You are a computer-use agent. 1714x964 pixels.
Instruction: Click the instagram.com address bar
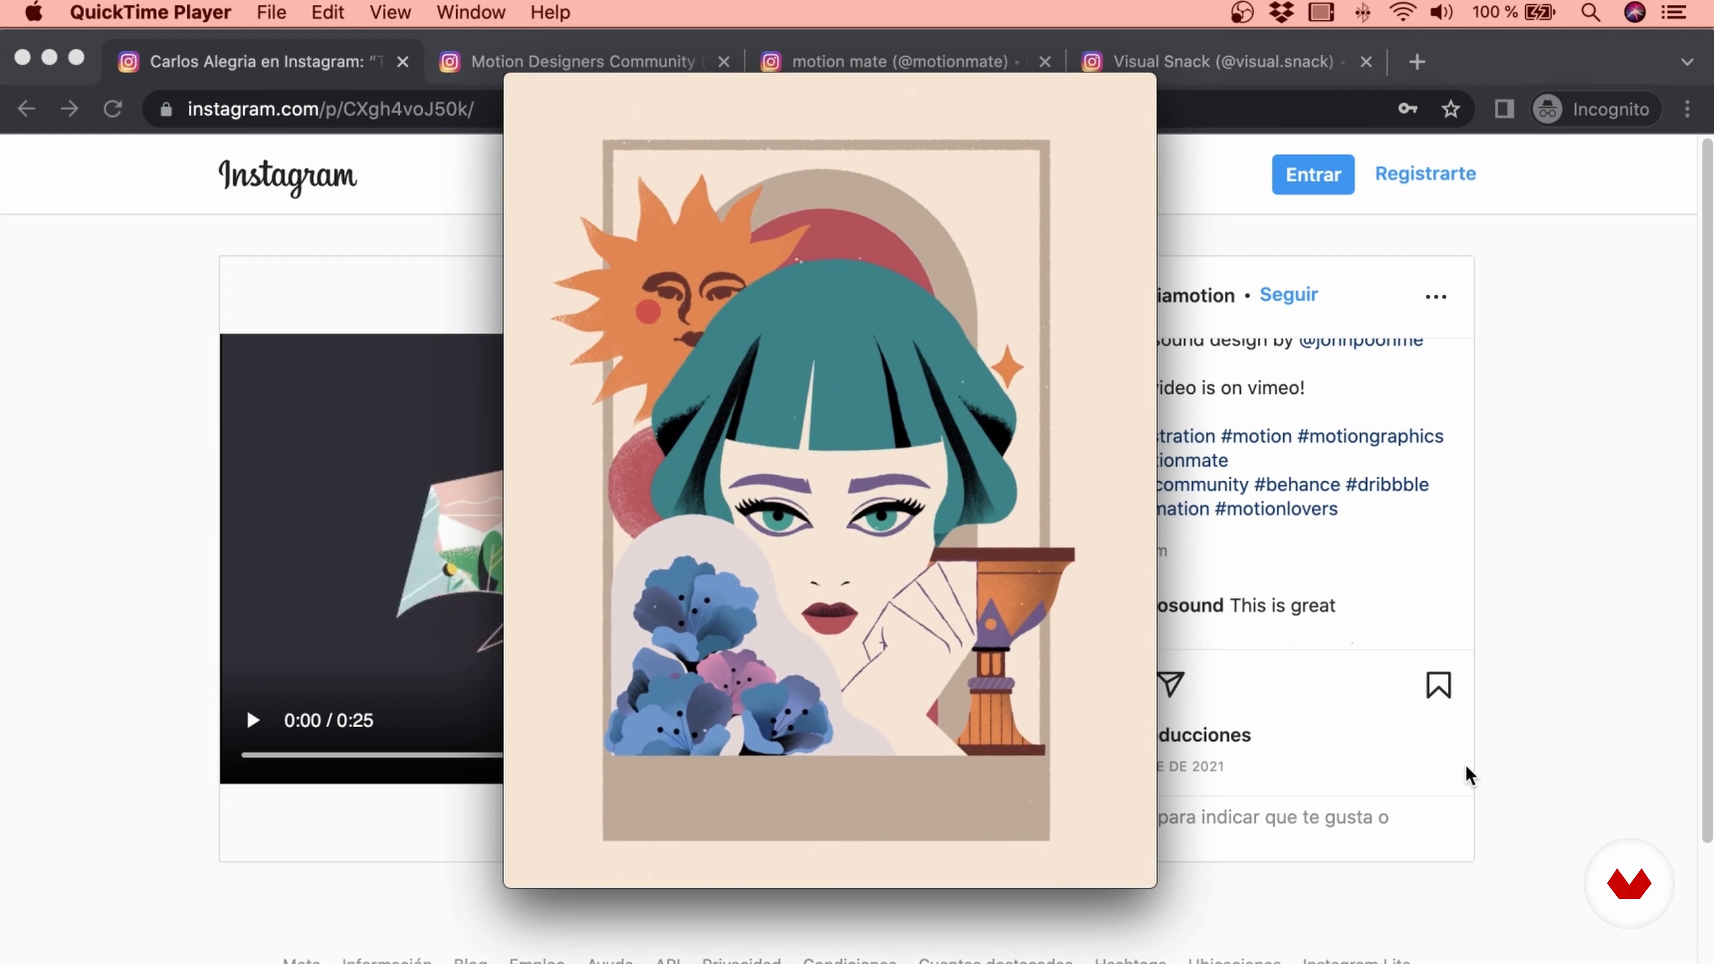click(x=331, y=109)
